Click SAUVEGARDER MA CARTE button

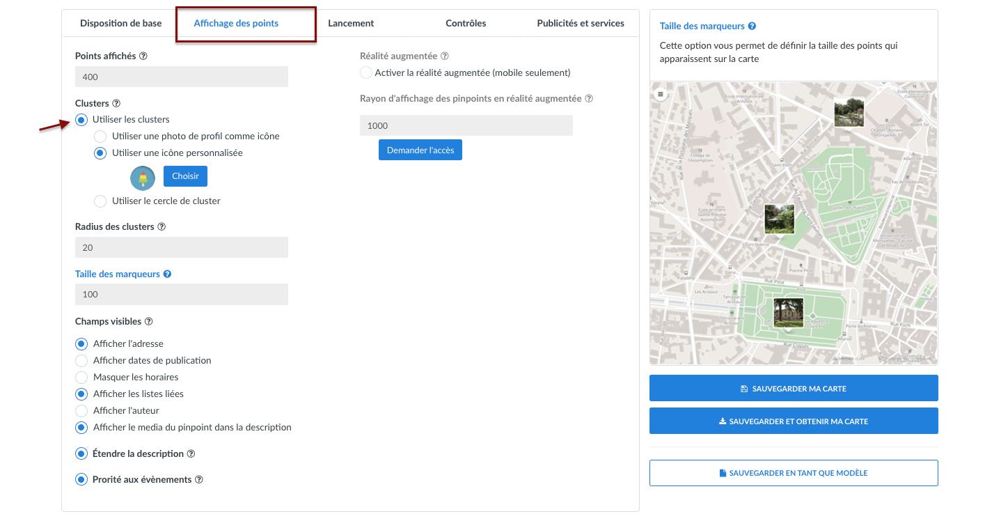coord(794,389)
